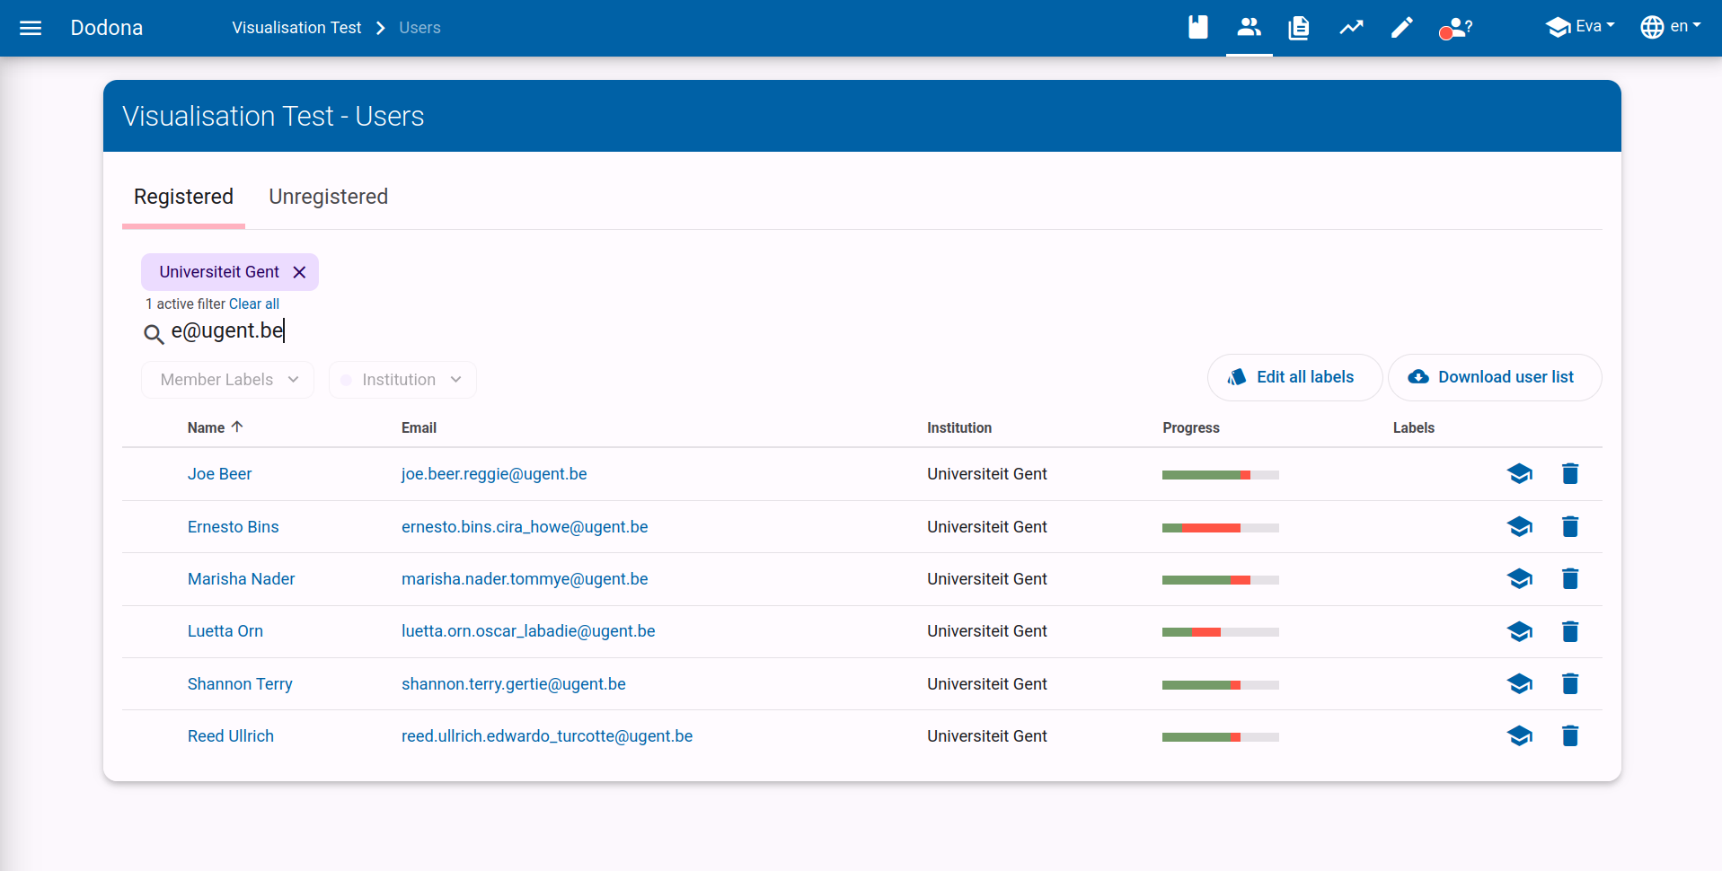Click graduation cap icon for Reed Ullrich
Image resolution: width=1722 pixels, height=871 pixels.
click(x=1519, y=736)
